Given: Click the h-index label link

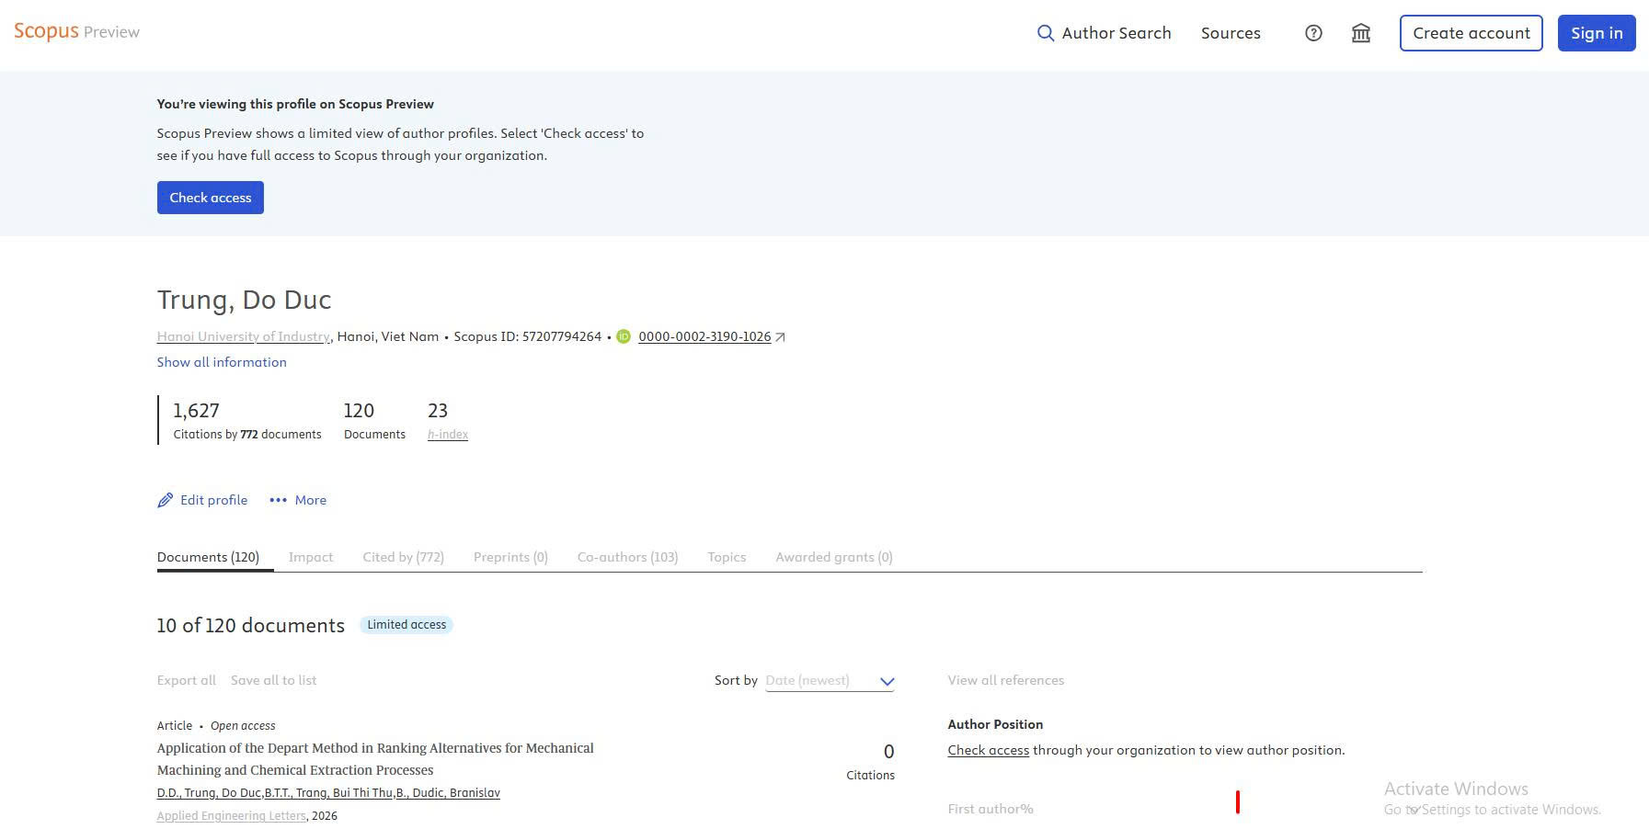Looking at the screenshot, I should (x=448, y=434).
